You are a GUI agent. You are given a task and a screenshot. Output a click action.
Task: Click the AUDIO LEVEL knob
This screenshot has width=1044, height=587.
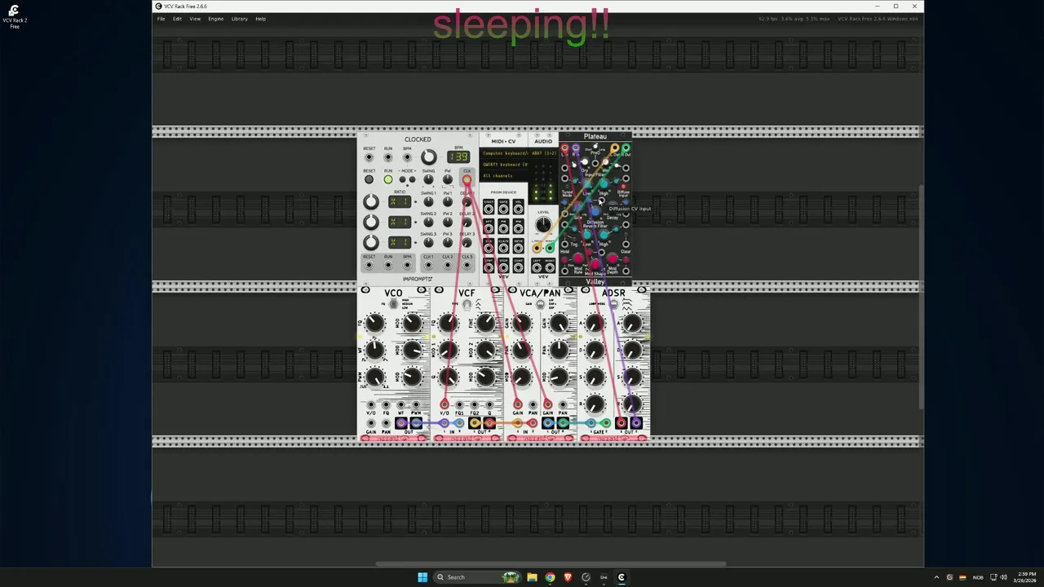pos(543,224)
